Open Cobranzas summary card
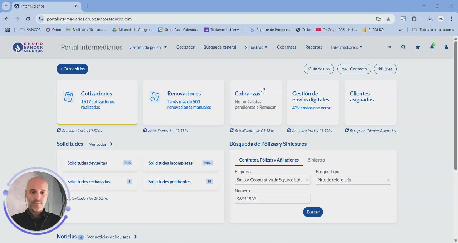The height and width of the screenshot is (243, 458). (x=255, y=103)
